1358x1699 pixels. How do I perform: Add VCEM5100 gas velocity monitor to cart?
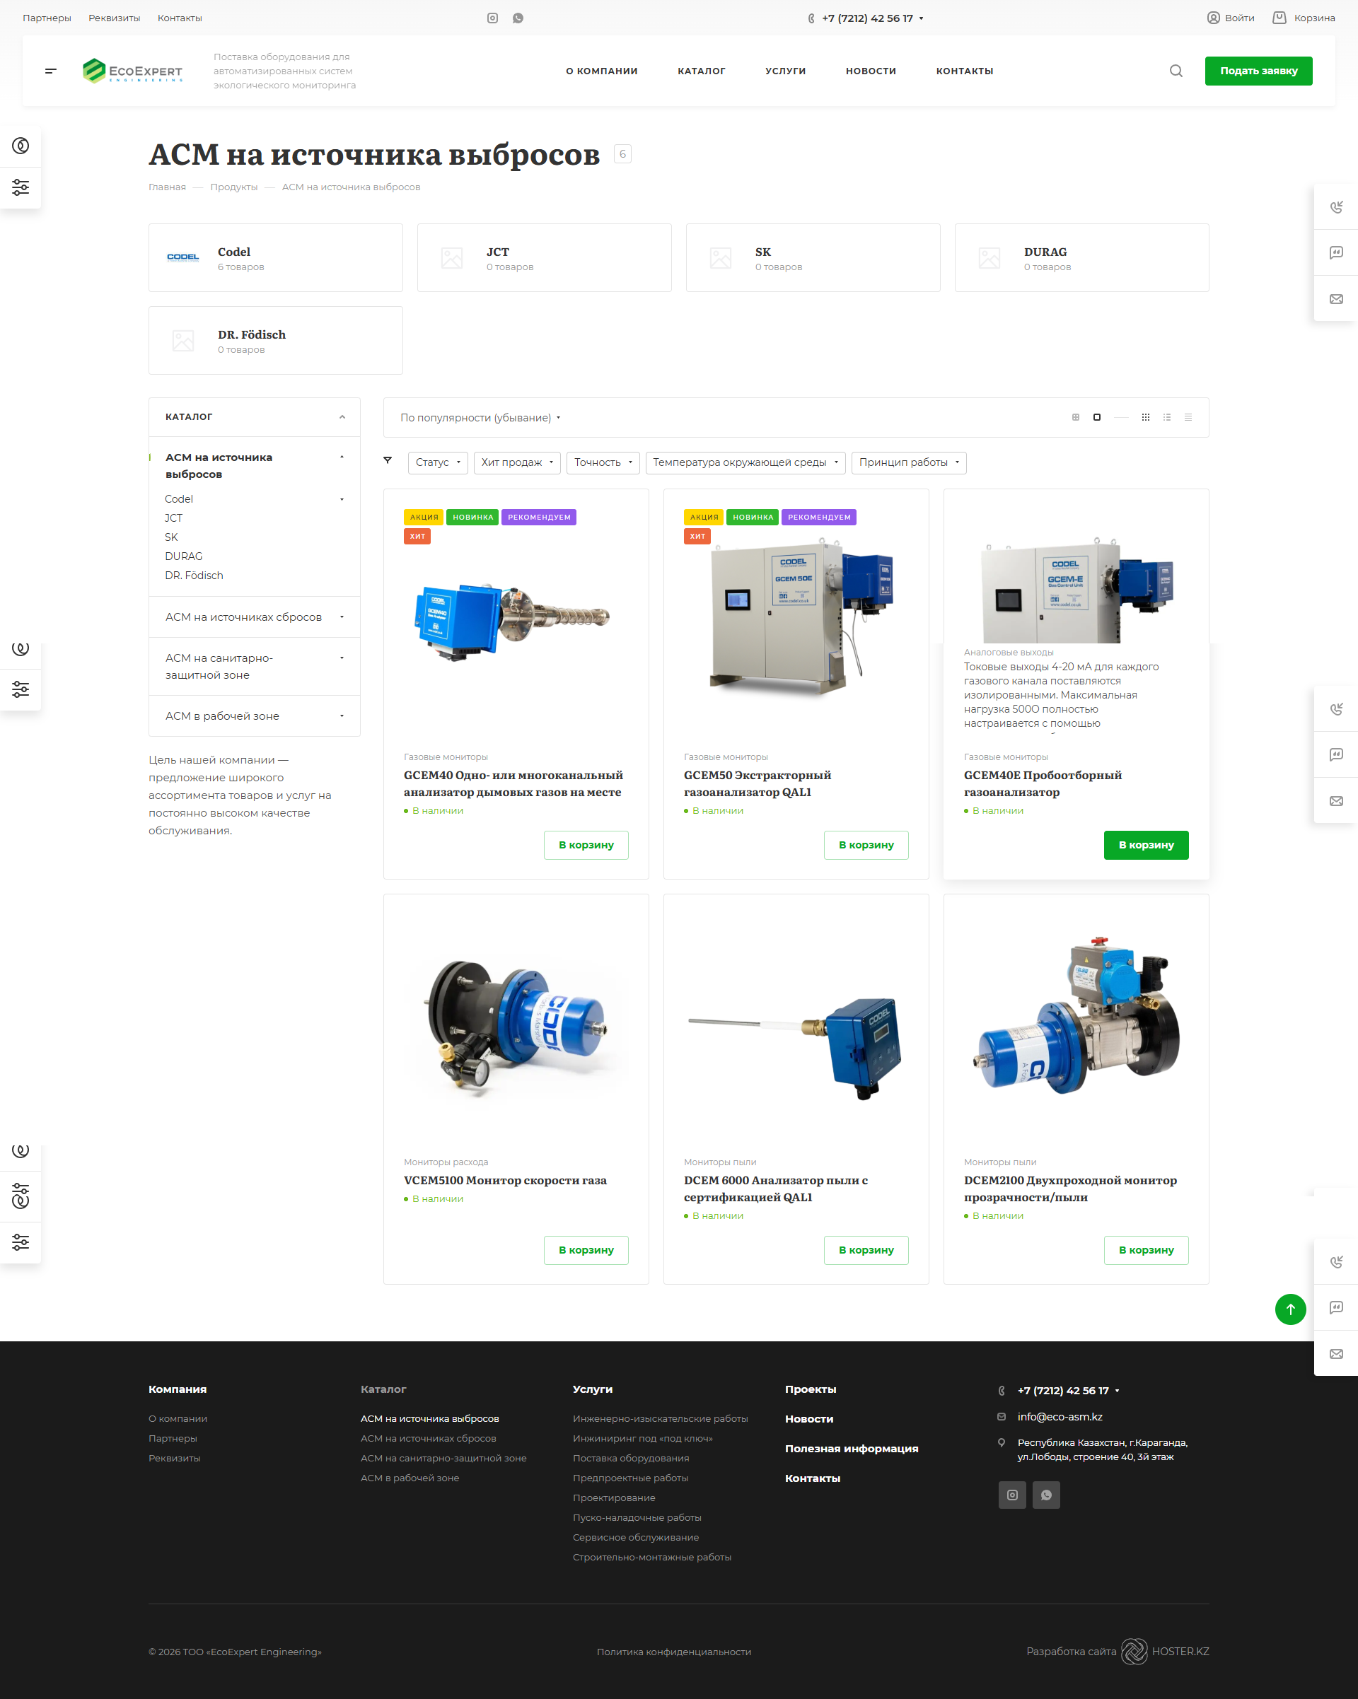586,1250
